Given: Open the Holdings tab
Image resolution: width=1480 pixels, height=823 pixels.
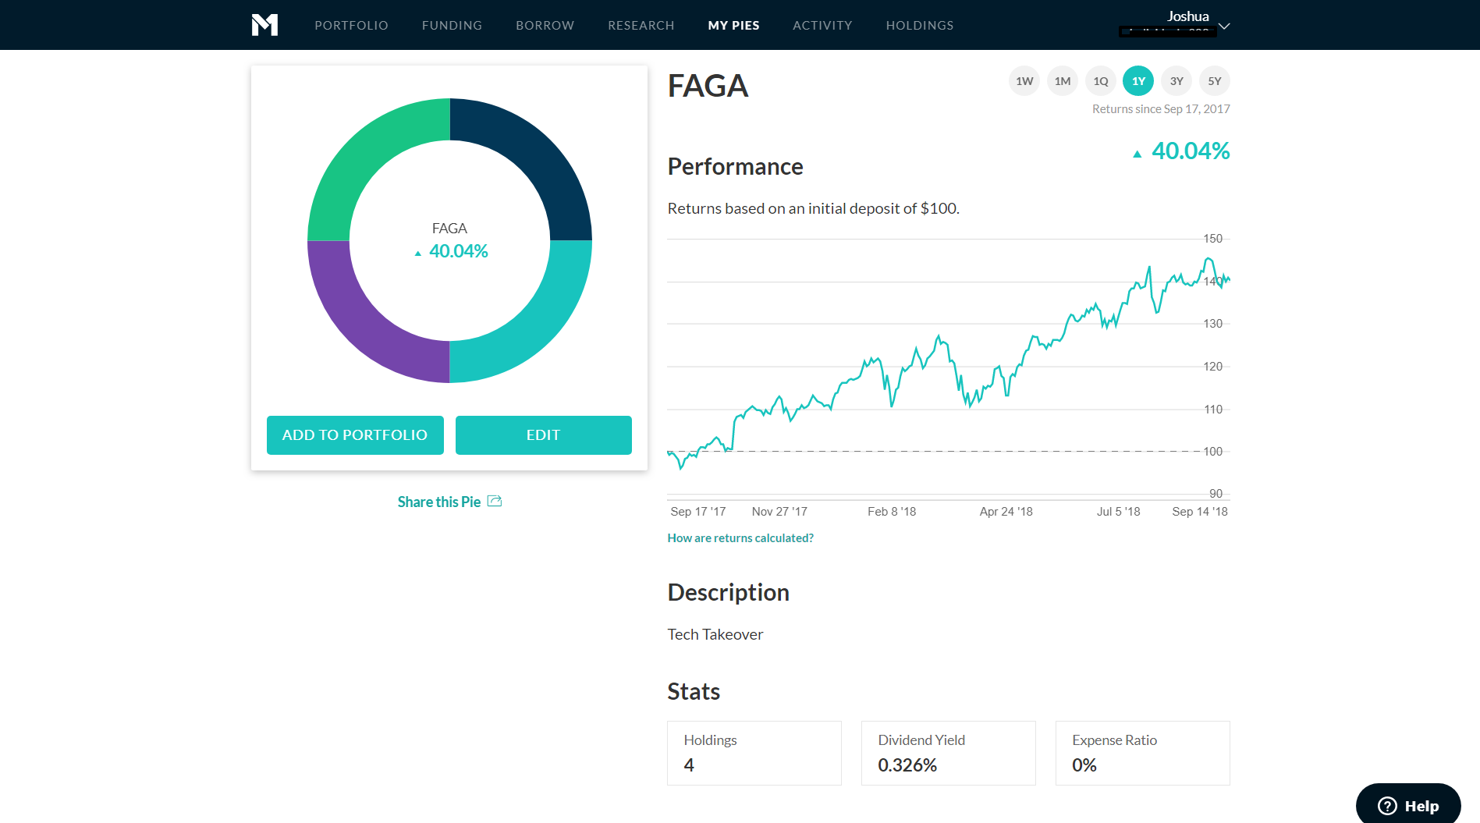Looking at the screenshot, I should [x=919, y=25].
